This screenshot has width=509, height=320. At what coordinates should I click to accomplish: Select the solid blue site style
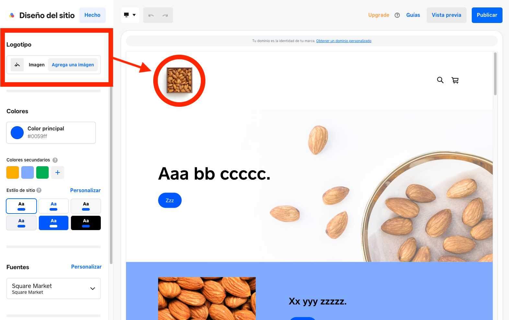(53, 223)
